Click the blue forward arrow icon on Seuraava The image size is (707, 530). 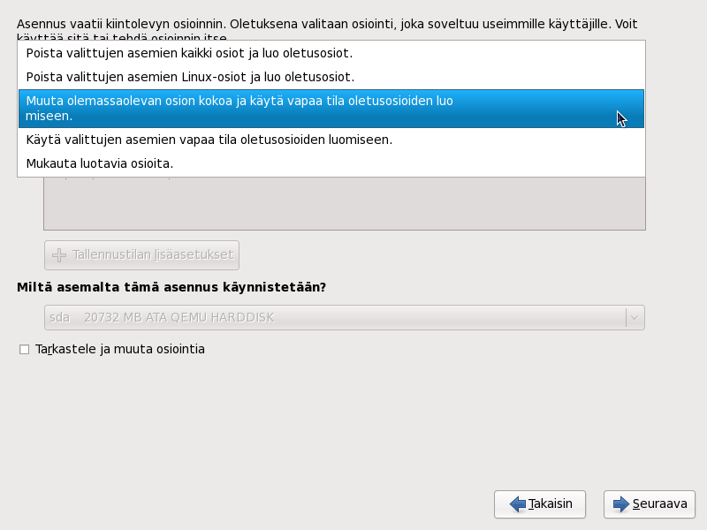(x=620, y=504)
